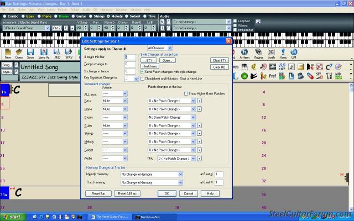Click the yellow notepad memo icon
The height and width of the screenshot is (221, 354).
(301, 66)
